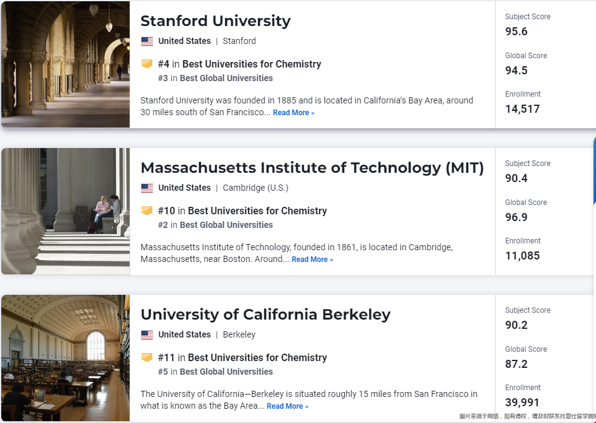Image resolution: width=596 pixels, height=423 pixels.
Task: Click MIT's #10 Best Universities for Chemistry link
Action: pyautogui.click(x=242, y=211)
